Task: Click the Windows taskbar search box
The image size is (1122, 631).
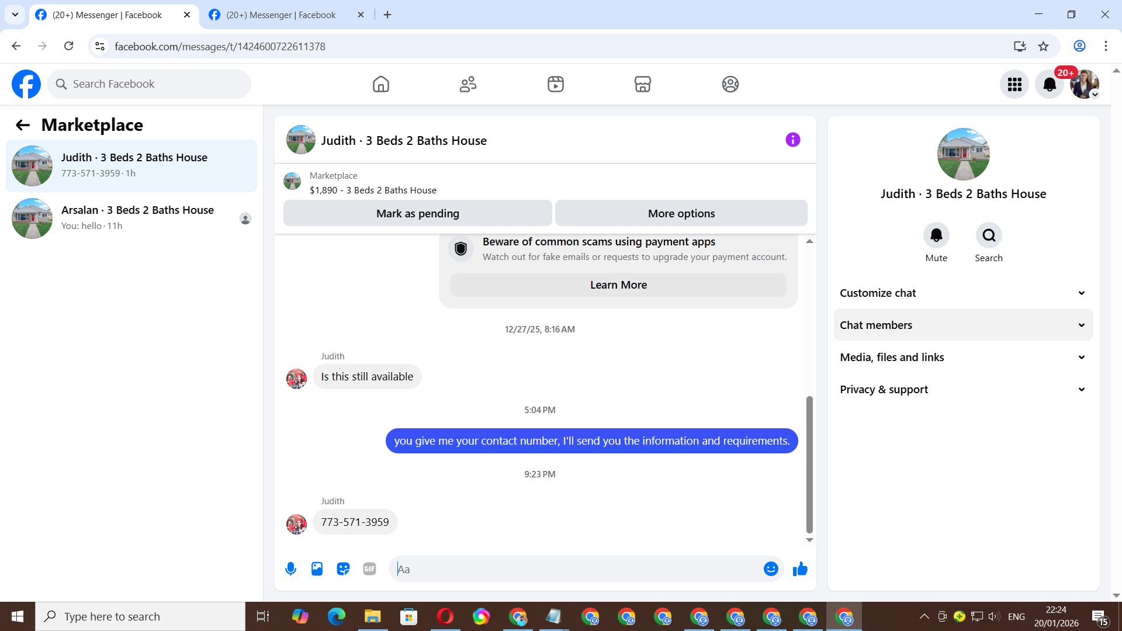Action: (140, 616)
